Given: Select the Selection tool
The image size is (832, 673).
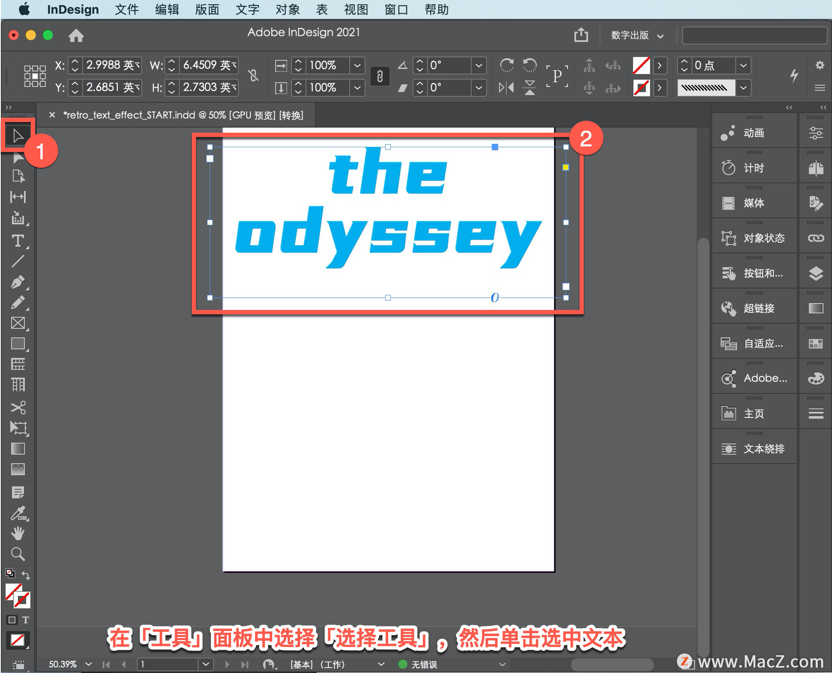Looking at the screenshot, I should [x=18, y=136].
